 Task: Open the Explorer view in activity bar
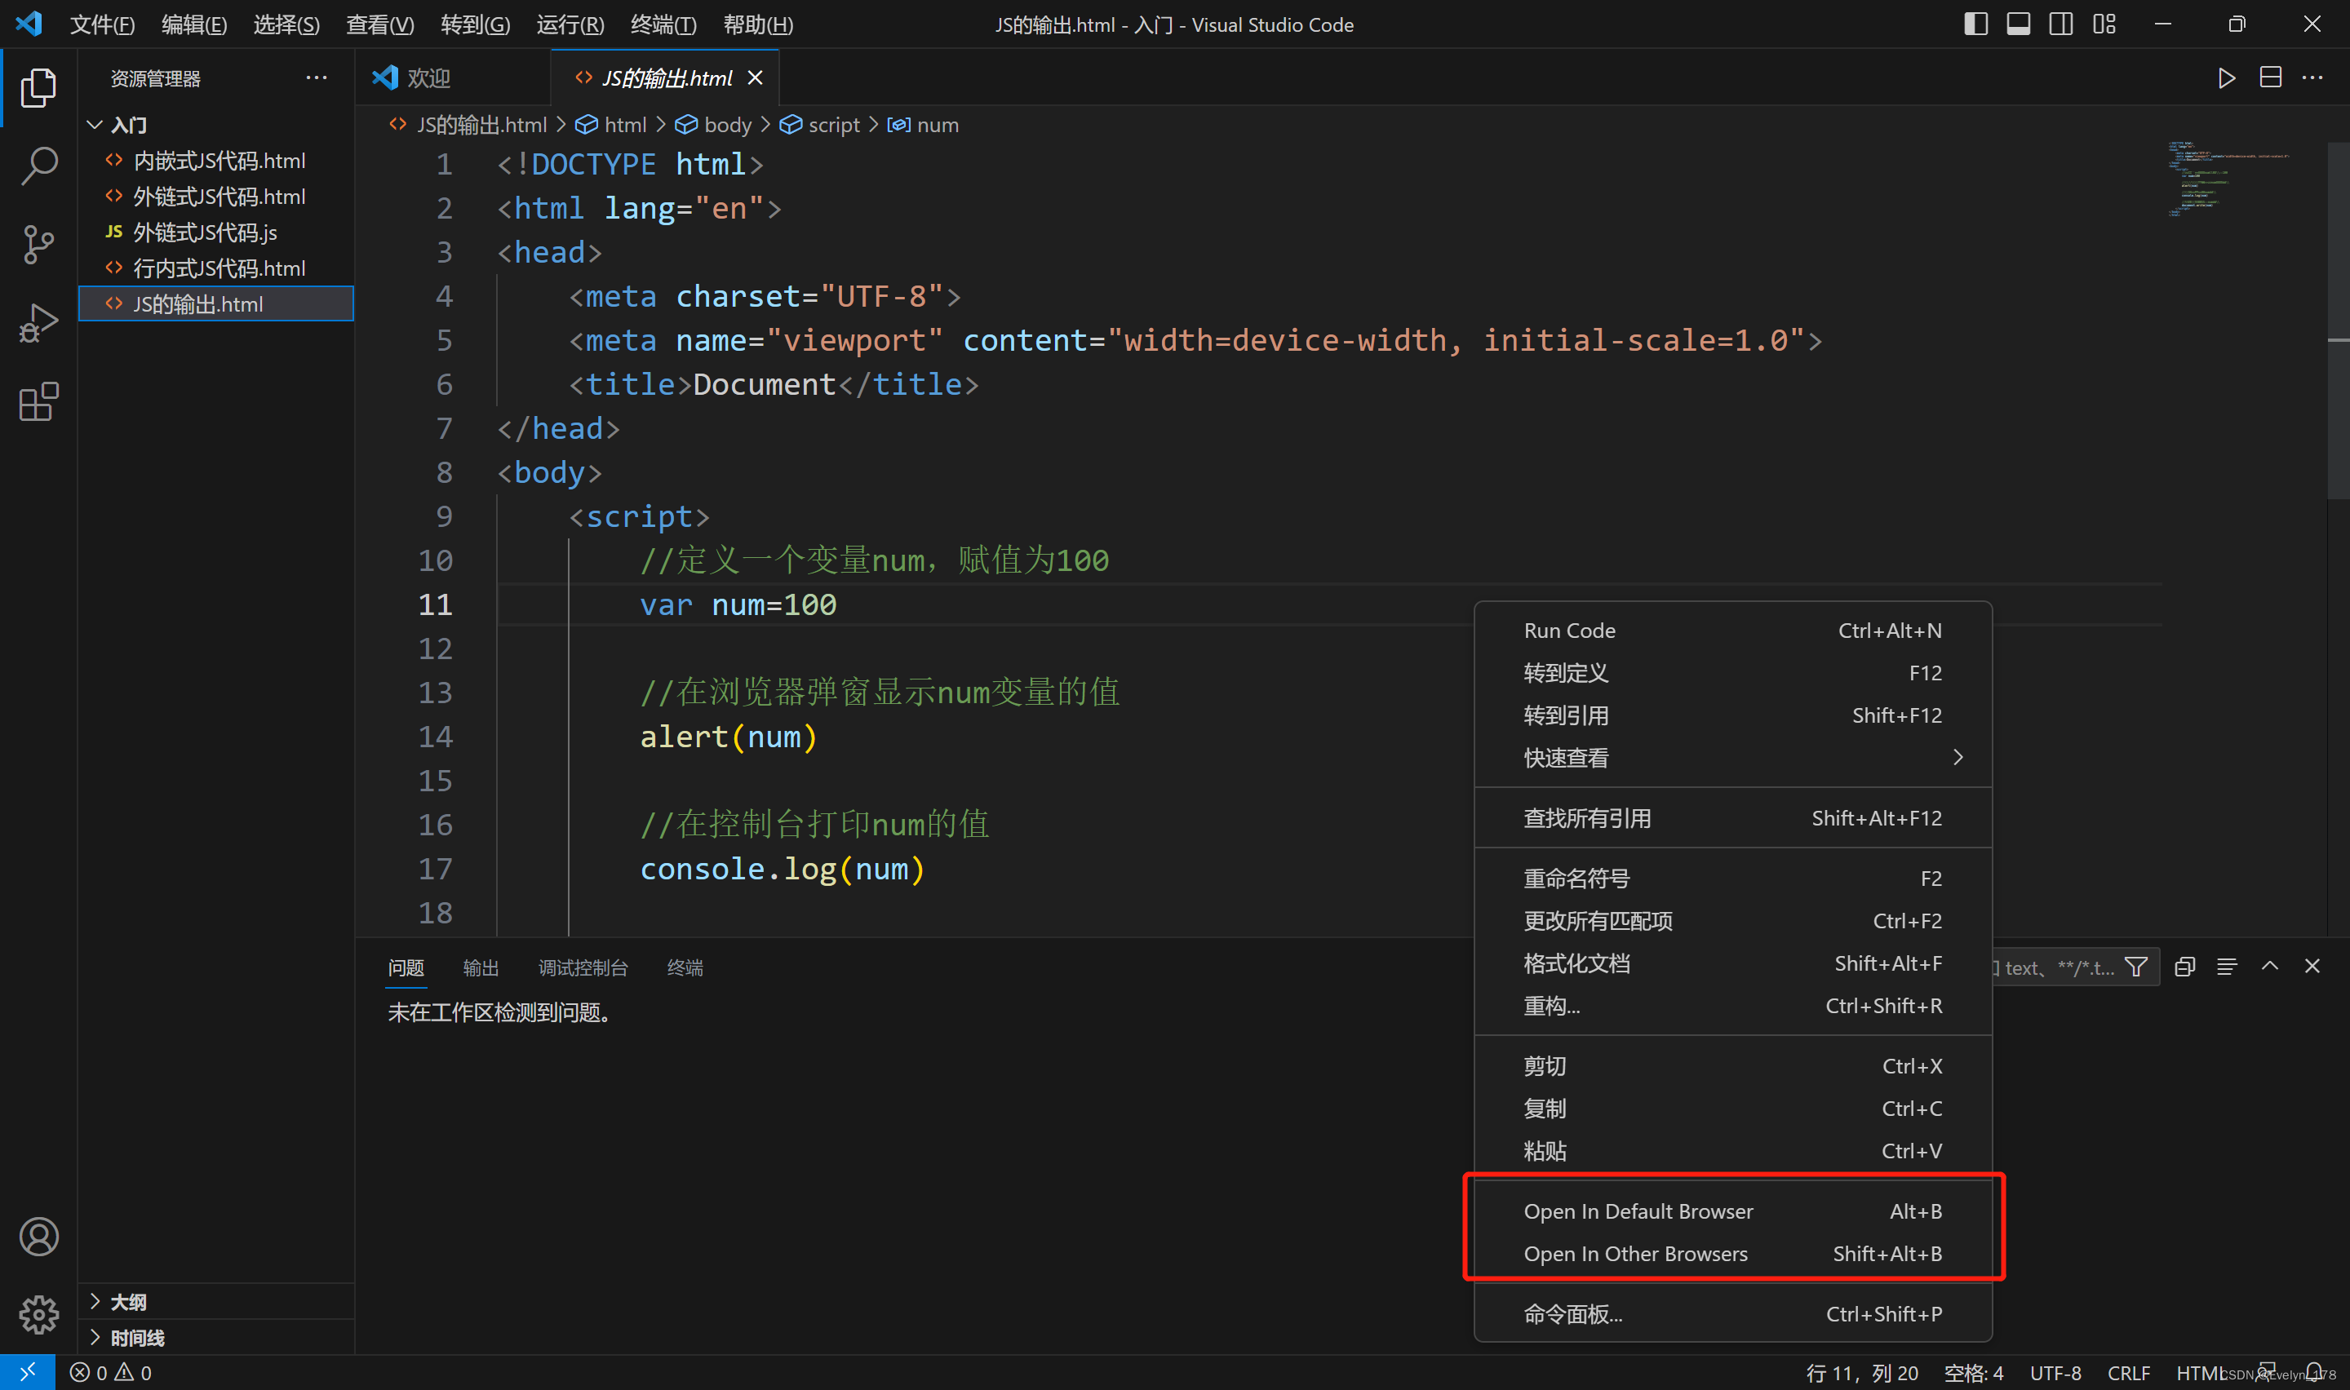pos(38,87)
